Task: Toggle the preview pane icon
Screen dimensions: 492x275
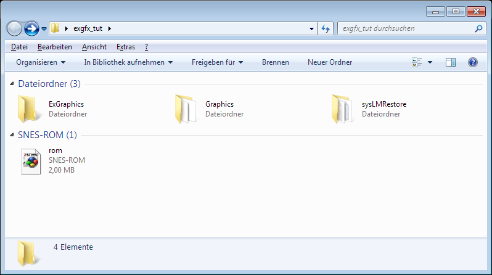Action: 450,62
